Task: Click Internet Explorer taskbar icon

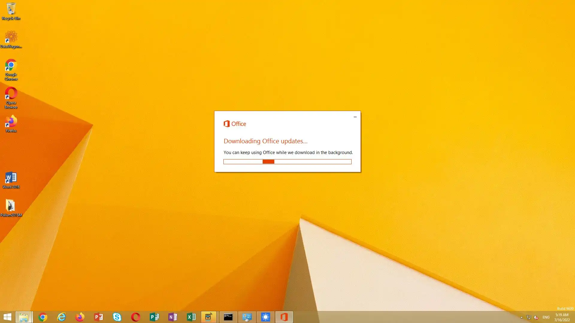Action: point(61,317)
